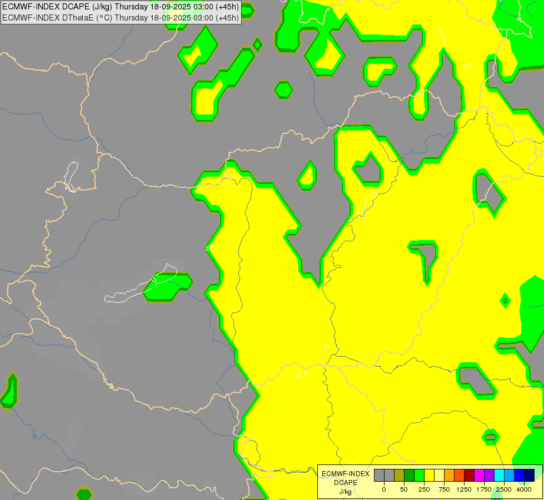
Task: Click the olive swatch in the DCAPE legend
Action: tap(400, 476)
